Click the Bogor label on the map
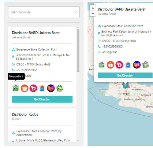153x148 pixels. tap(126, 93)
